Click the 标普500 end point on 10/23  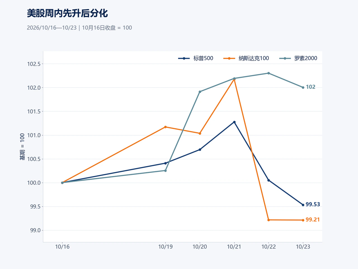303,205
